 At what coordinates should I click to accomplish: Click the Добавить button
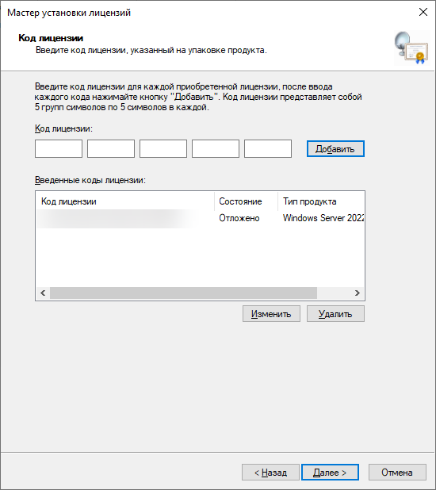tap(335, 149)
